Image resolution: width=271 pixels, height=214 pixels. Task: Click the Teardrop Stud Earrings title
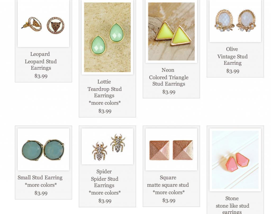(x=105, y=92)
